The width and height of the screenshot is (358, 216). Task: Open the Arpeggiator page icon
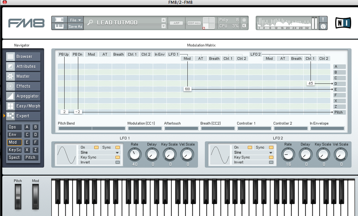(x=10, y=96)
